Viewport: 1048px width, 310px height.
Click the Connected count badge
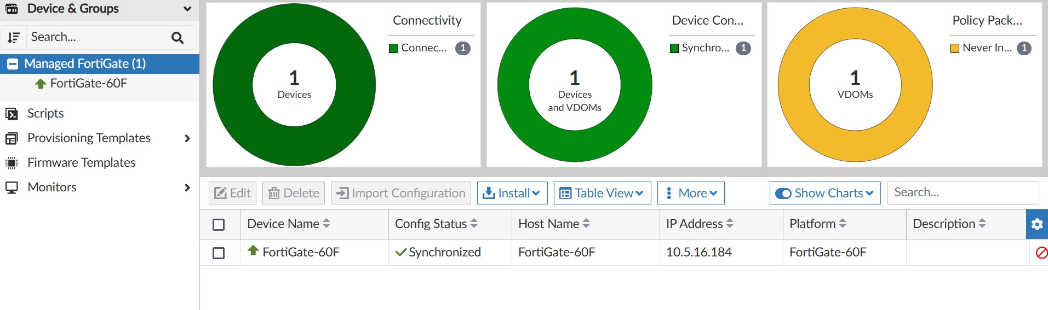pos(463,48)
